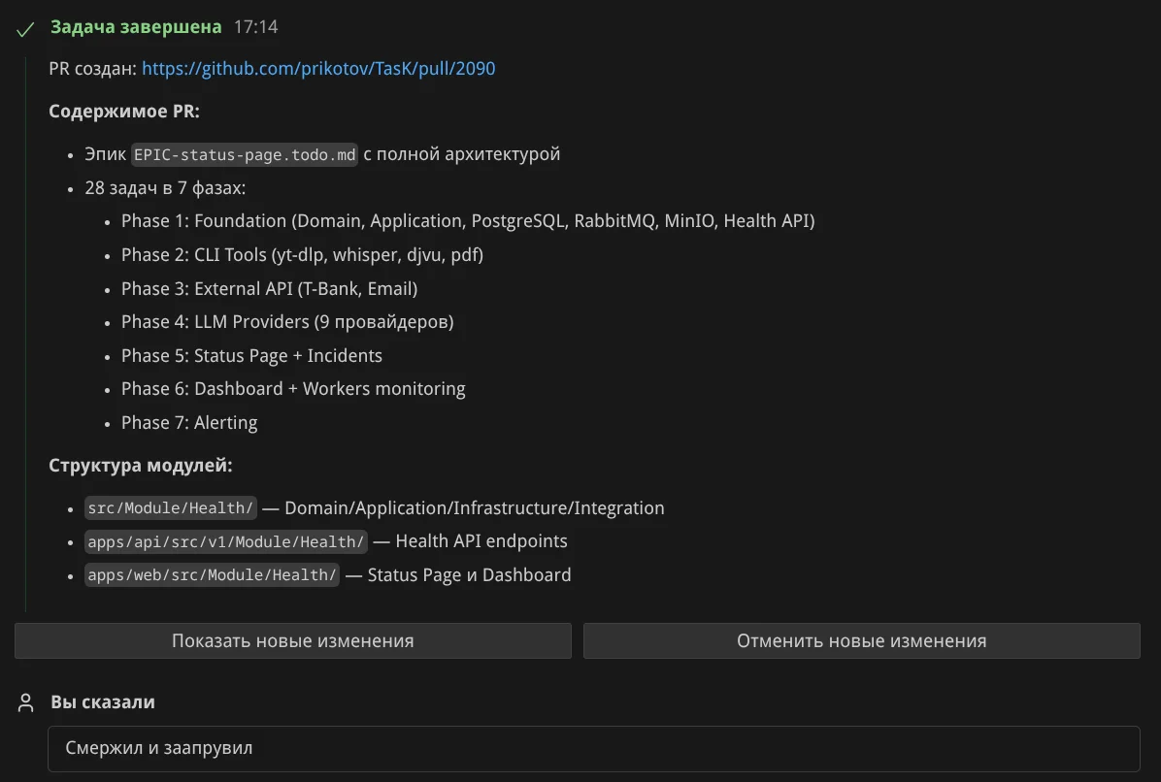This screenshot has width=1161, height=782.
Task: Click the 'Phase 5: Status Page + Incidents' item
Action: [x=251, y=356]
